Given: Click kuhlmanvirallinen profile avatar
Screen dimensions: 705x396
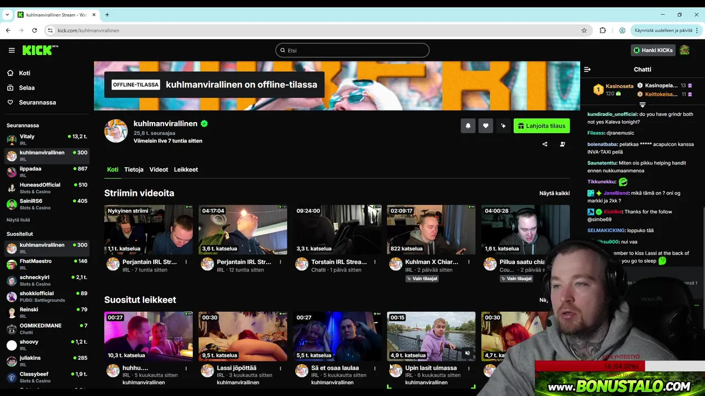Looking at the screenshot, I should (116, 131).
